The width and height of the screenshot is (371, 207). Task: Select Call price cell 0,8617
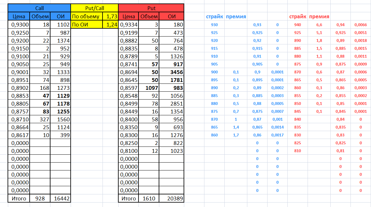[19, 135]
